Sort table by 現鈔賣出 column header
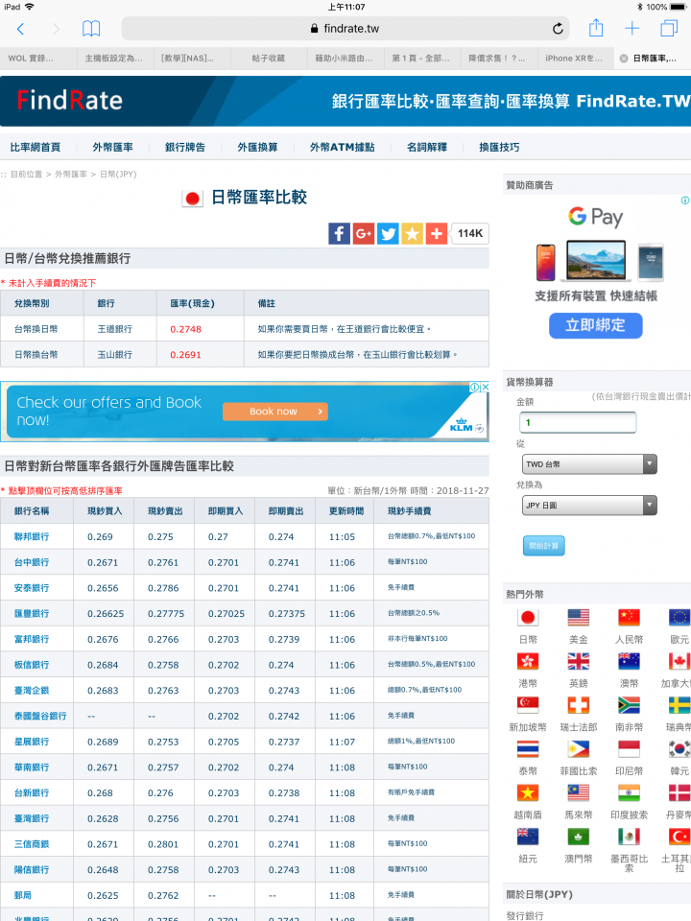Viewport: 691px width, 921px height. point(165,511)
